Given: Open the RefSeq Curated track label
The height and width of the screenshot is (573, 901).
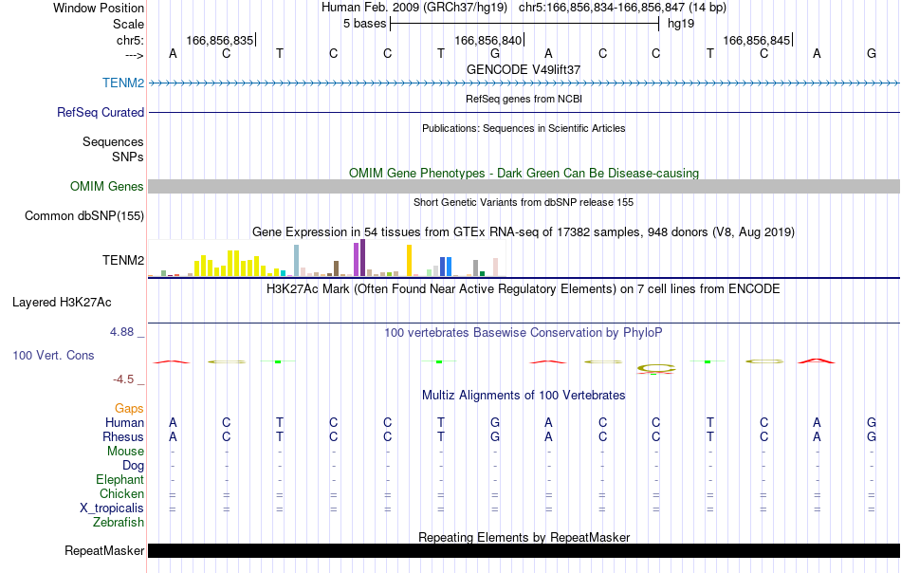Looking at the screenshot, I should [101, 112].
